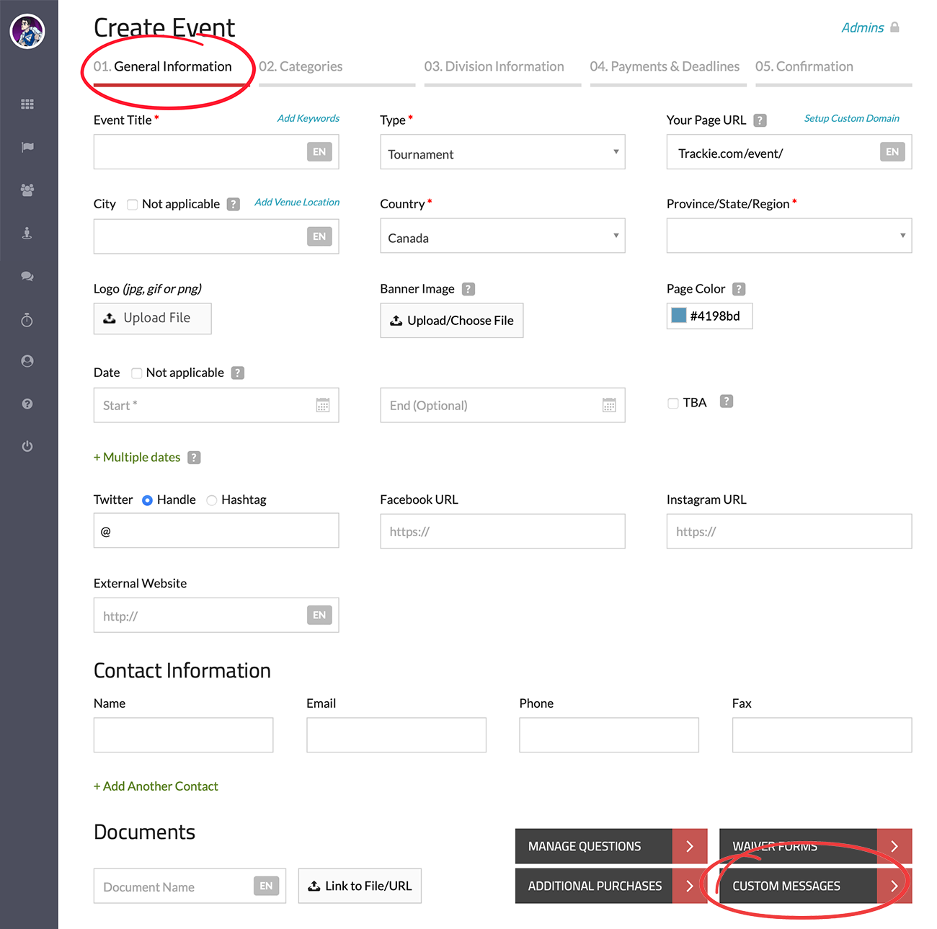This screenshot has height=929, width=937.
Task: Click the Add Another Contact link
Action: (x=156, y=786)
